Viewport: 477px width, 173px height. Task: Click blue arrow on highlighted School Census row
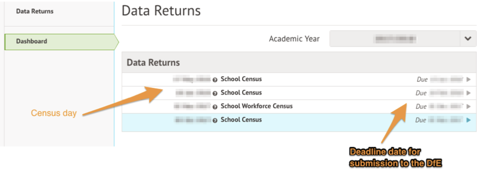(x=469, y=120)
